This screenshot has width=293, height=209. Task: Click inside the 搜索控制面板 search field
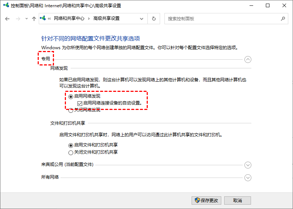click(221, 18)
